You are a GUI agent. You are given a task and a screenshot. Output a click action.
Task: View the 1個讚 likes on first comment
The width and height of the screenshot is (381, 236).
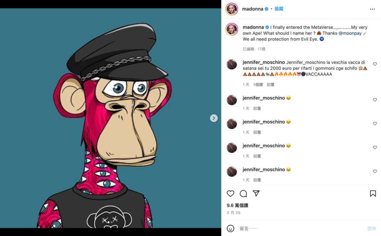[x=258, y=84]
